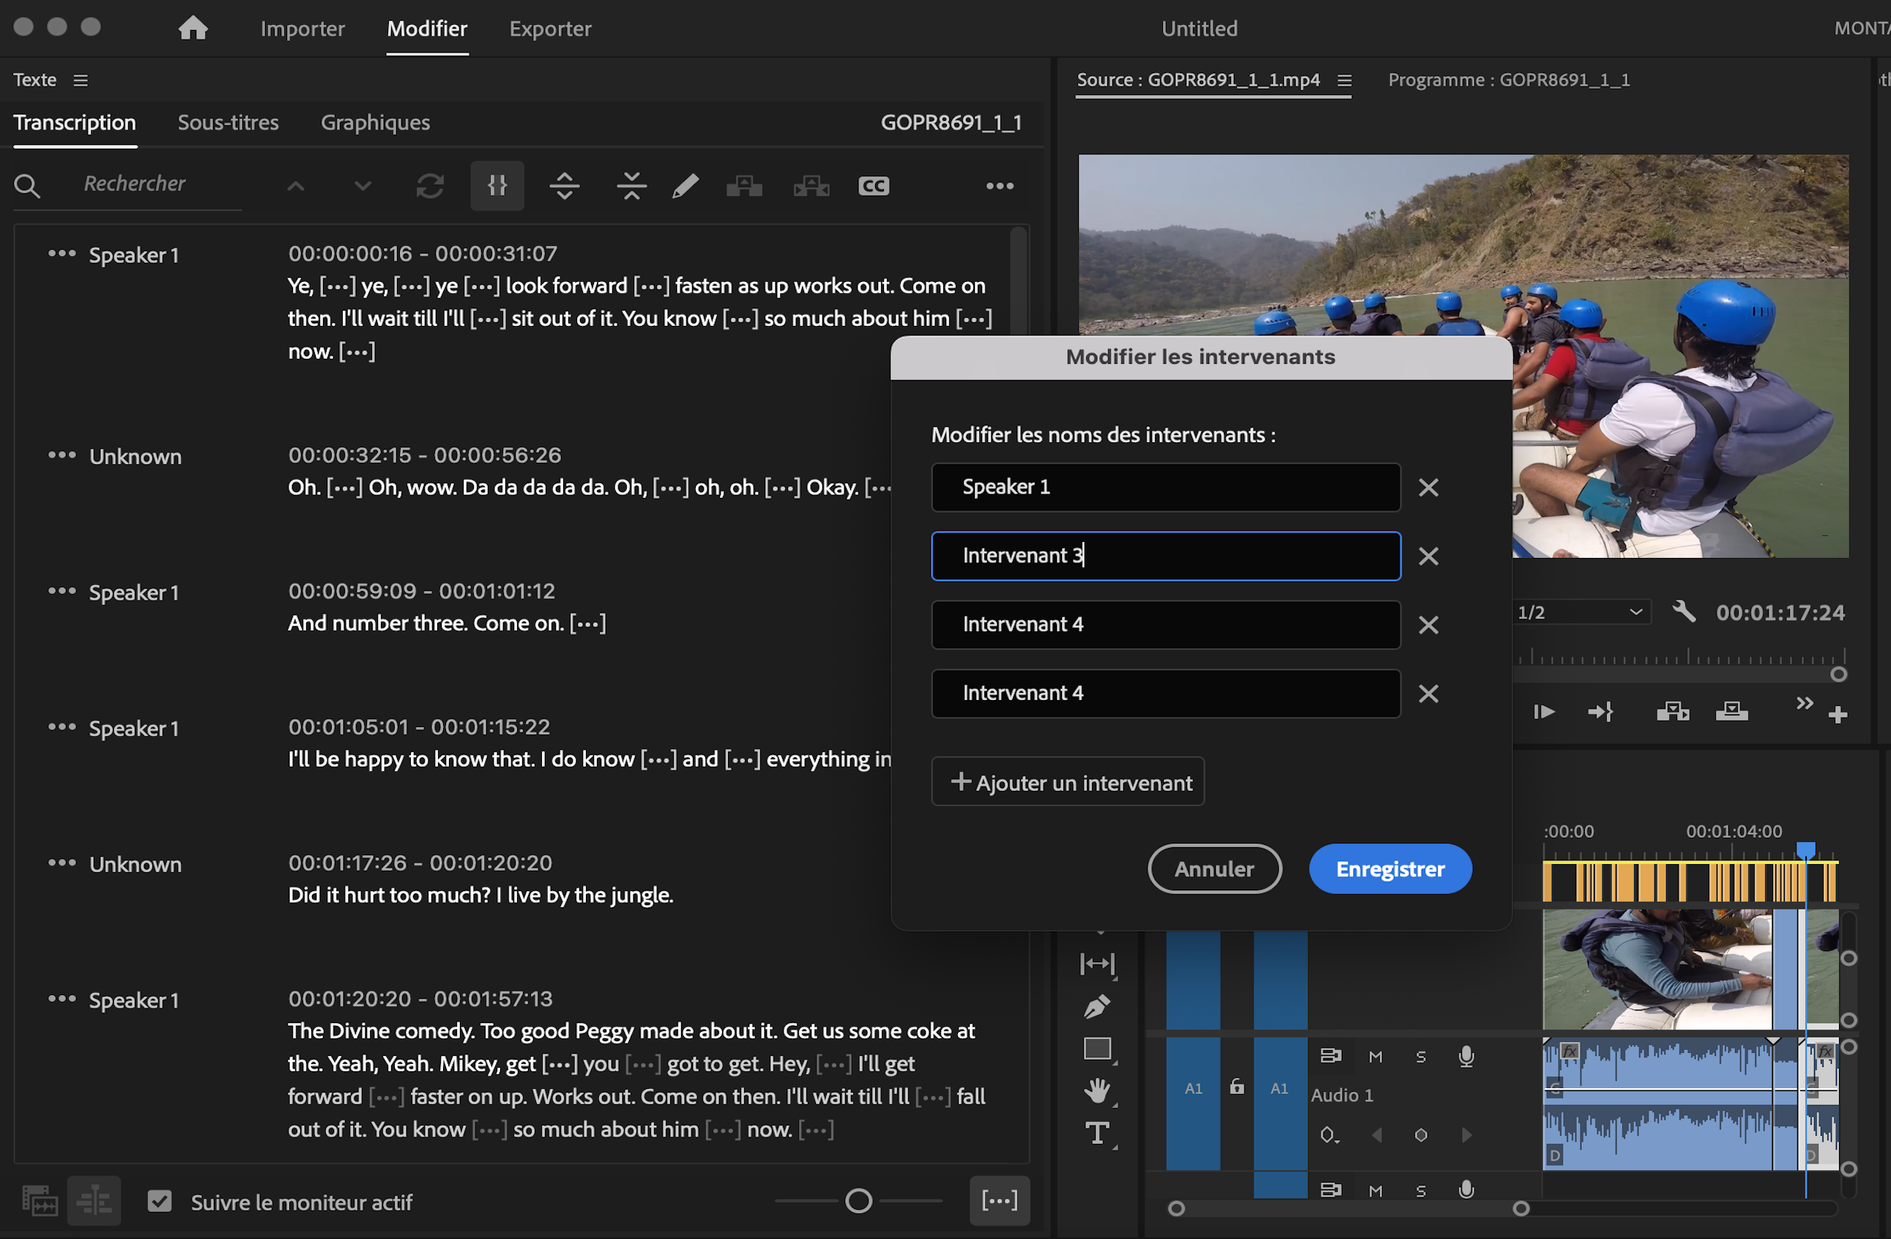The height and width of the screenshot is (1239, 1891).
Task: Open the Exporter tab
Action: tap(550, 29)
